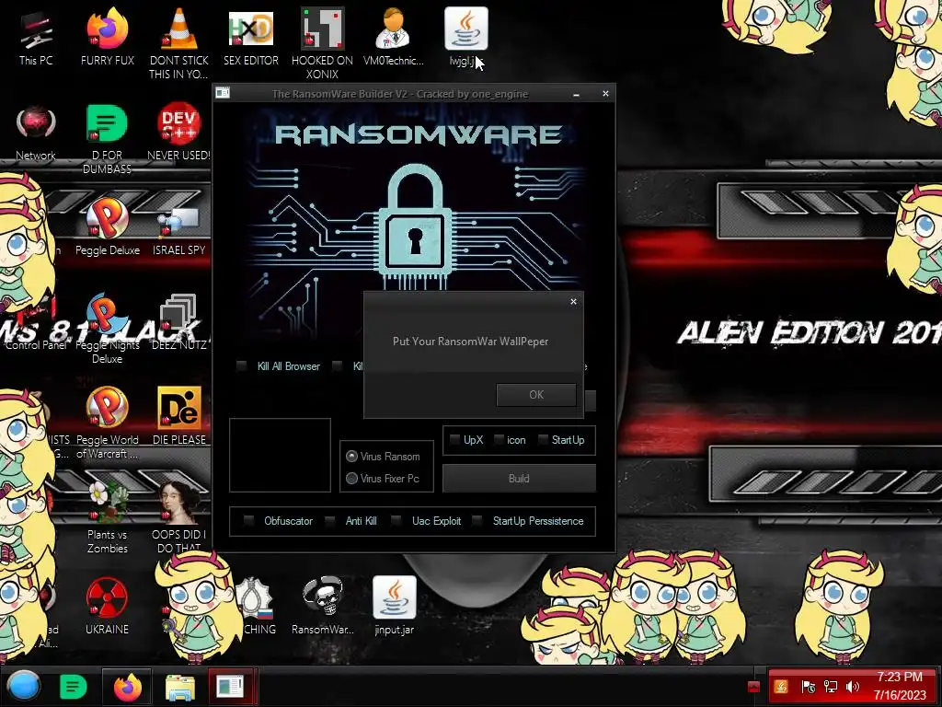Open Action Center flag tray icon
Viewport: 942px width, 707px height.
pos(808,687)
